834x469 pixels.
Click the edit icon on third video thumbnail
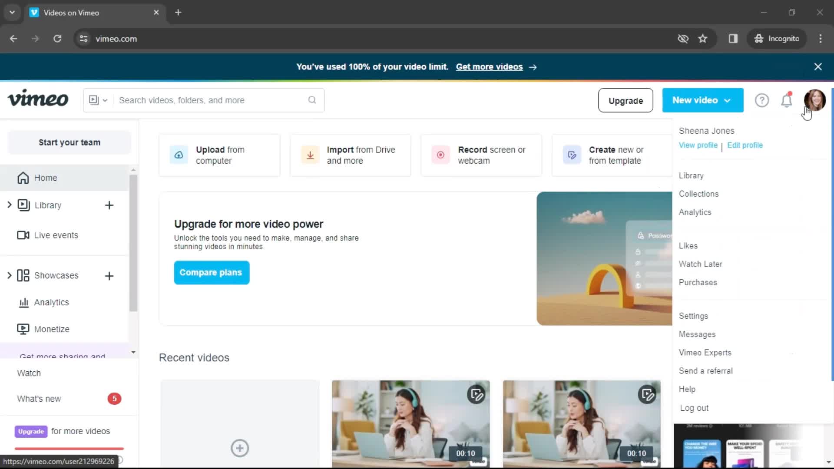pos(647,395)
